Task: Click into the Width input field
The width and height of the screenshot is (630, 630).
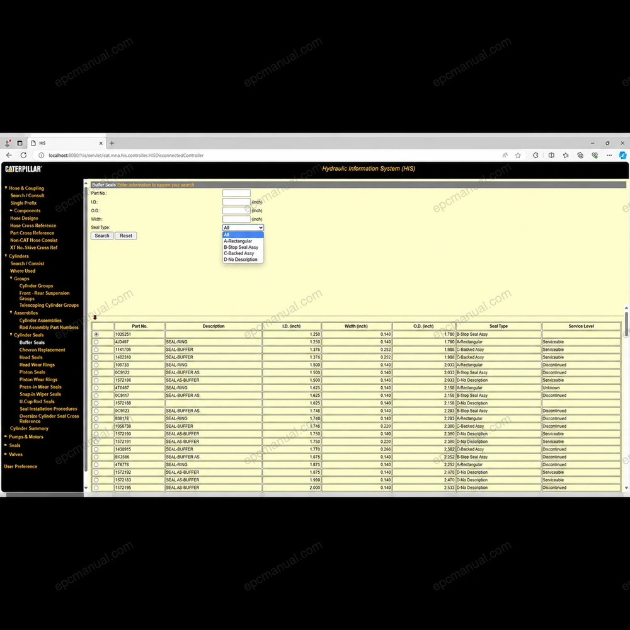Action: [236, 219]
